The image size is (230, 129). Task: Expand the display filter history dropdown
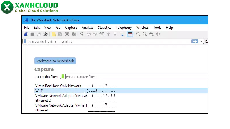(x=202, y=42)
